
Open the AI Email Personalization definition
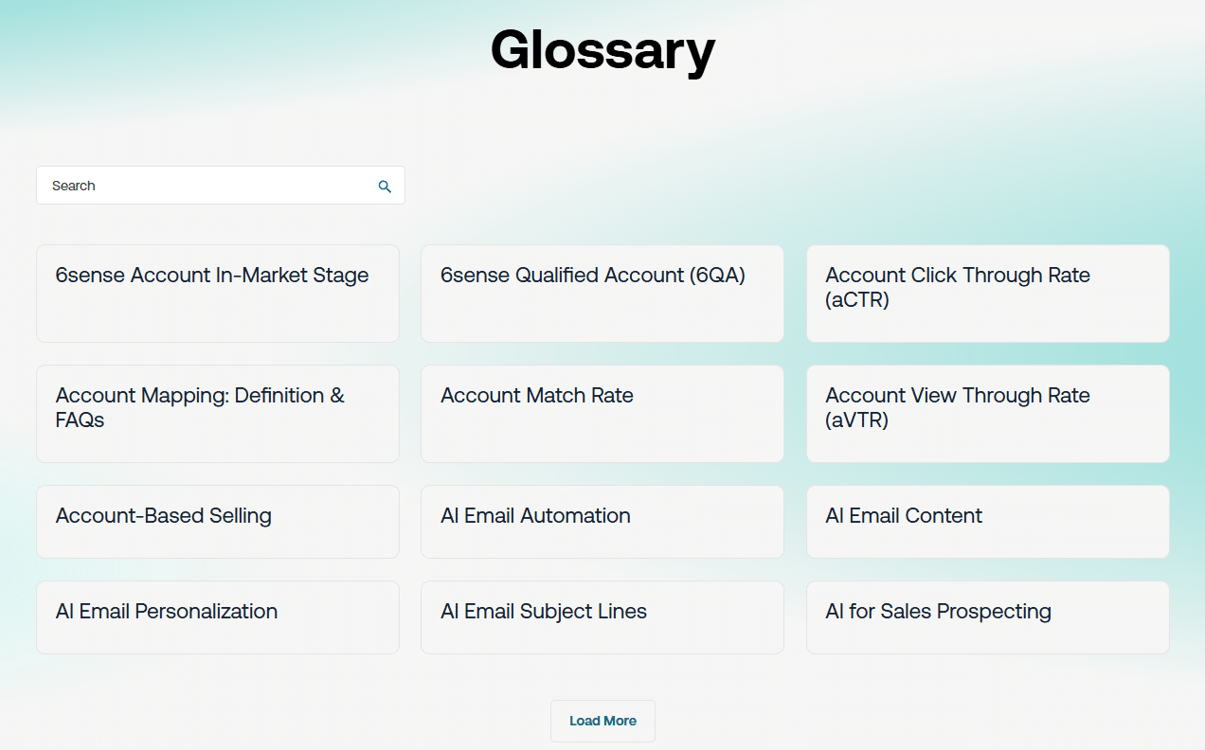point(217,617)
